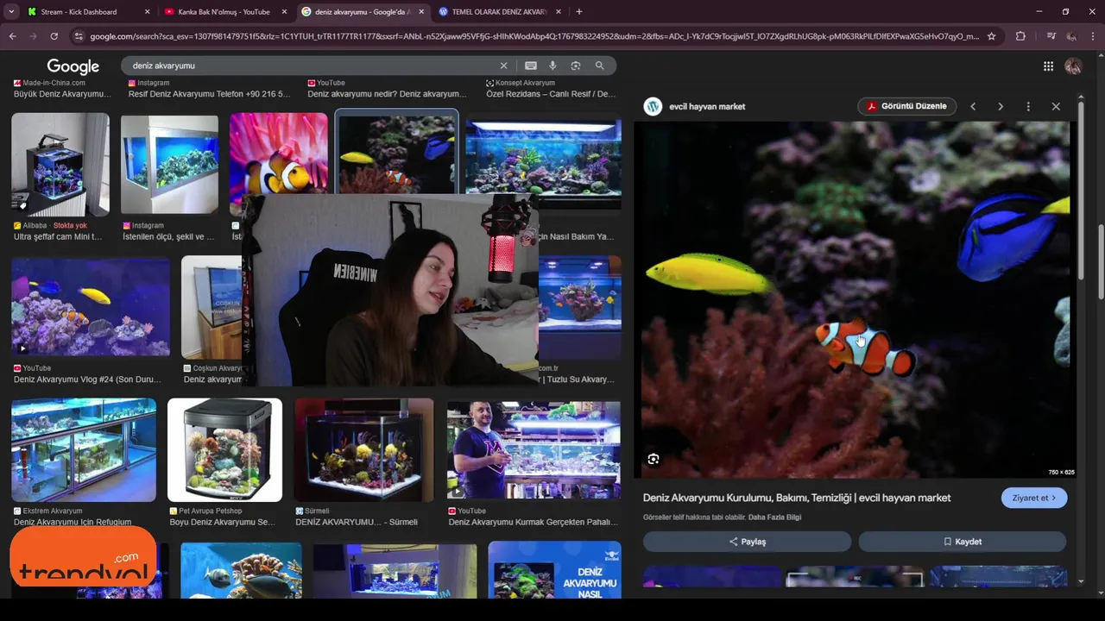Click the 'Resif Deniz Akvaryumu Telefon' caption
1105x621 pixels.
209,94
